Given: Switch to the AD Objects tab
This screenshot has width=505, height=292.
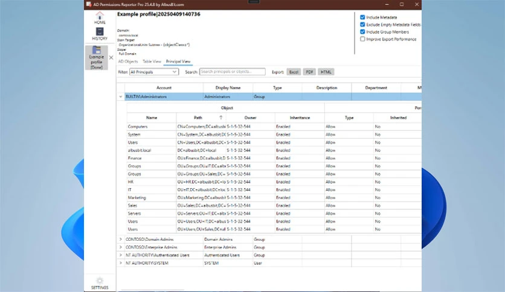Looking at the screenshot, I should (128, 62).
